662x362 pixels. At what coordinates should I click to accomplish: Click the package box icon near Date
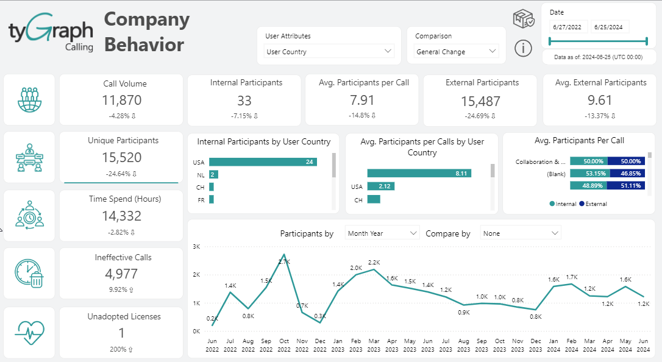coord(523,19)
